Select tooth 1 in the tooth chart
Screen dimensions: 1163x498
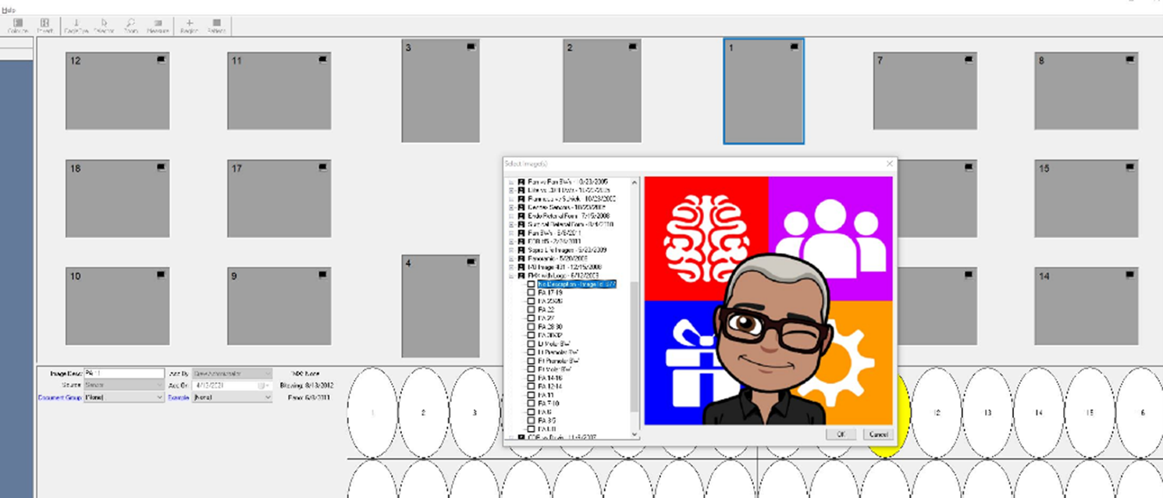pos(373,413)
